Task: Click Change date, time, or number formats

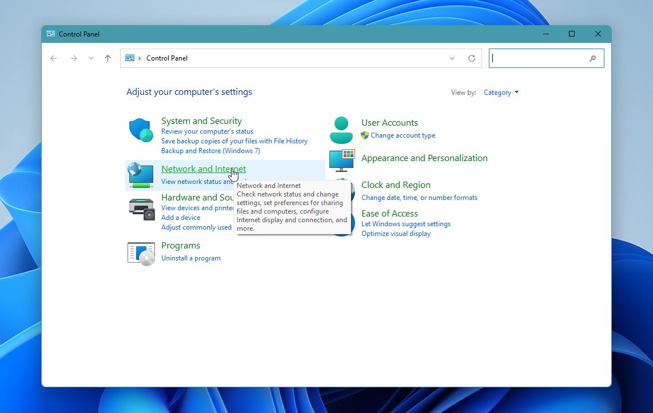Action: tap(419, 198)
